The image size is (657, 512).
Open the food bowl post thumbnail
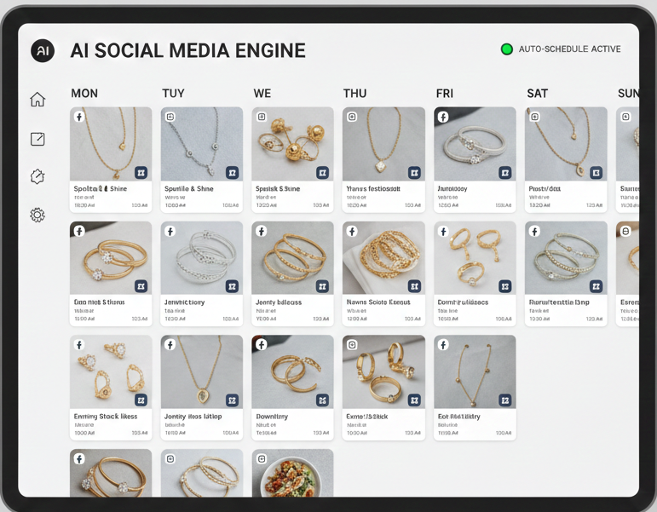[292, 473]
